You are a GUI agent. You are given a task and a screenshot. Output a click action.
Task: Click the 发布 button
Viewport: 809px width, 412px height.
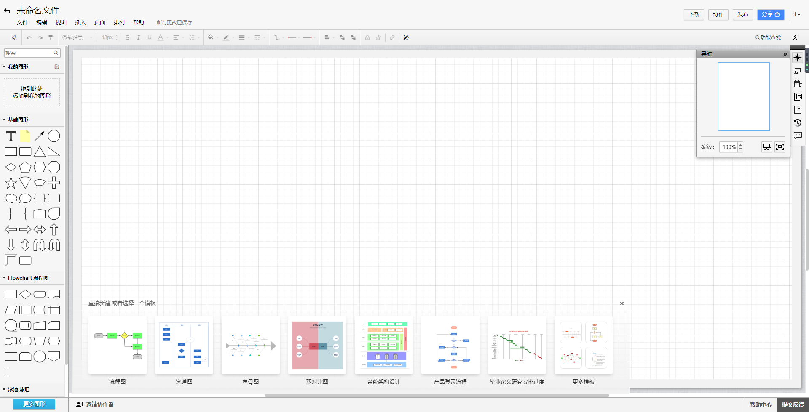[x=743, y=14]
